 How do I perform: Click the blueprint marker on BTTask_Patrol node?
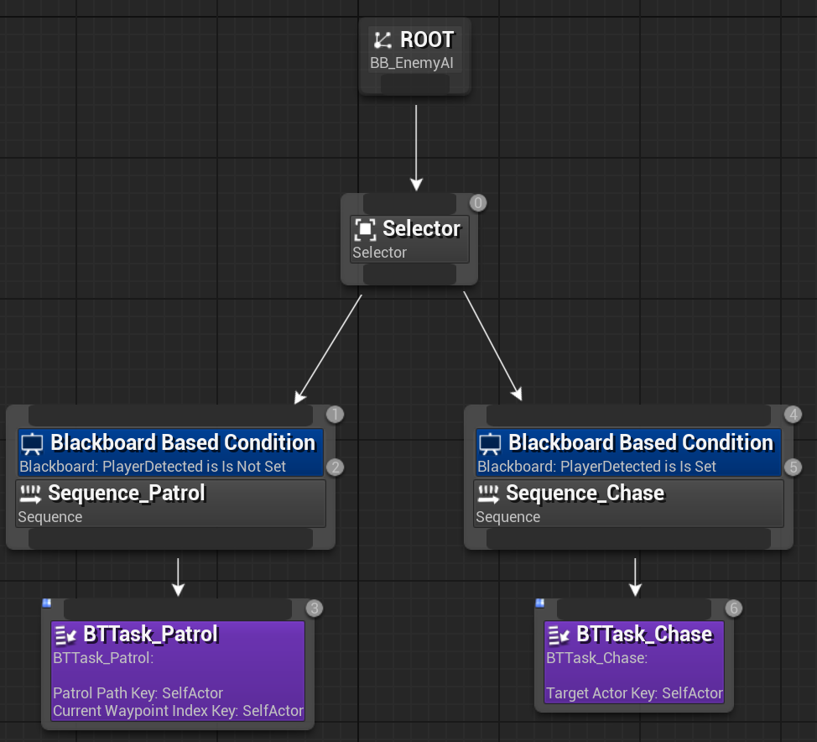click(46, 604)
